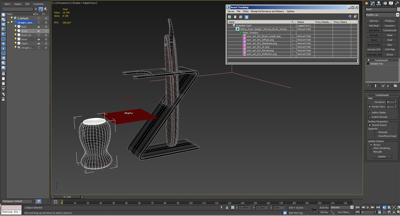
Task: Open Display menu in Scene Explorer
Action: [18, 4]
